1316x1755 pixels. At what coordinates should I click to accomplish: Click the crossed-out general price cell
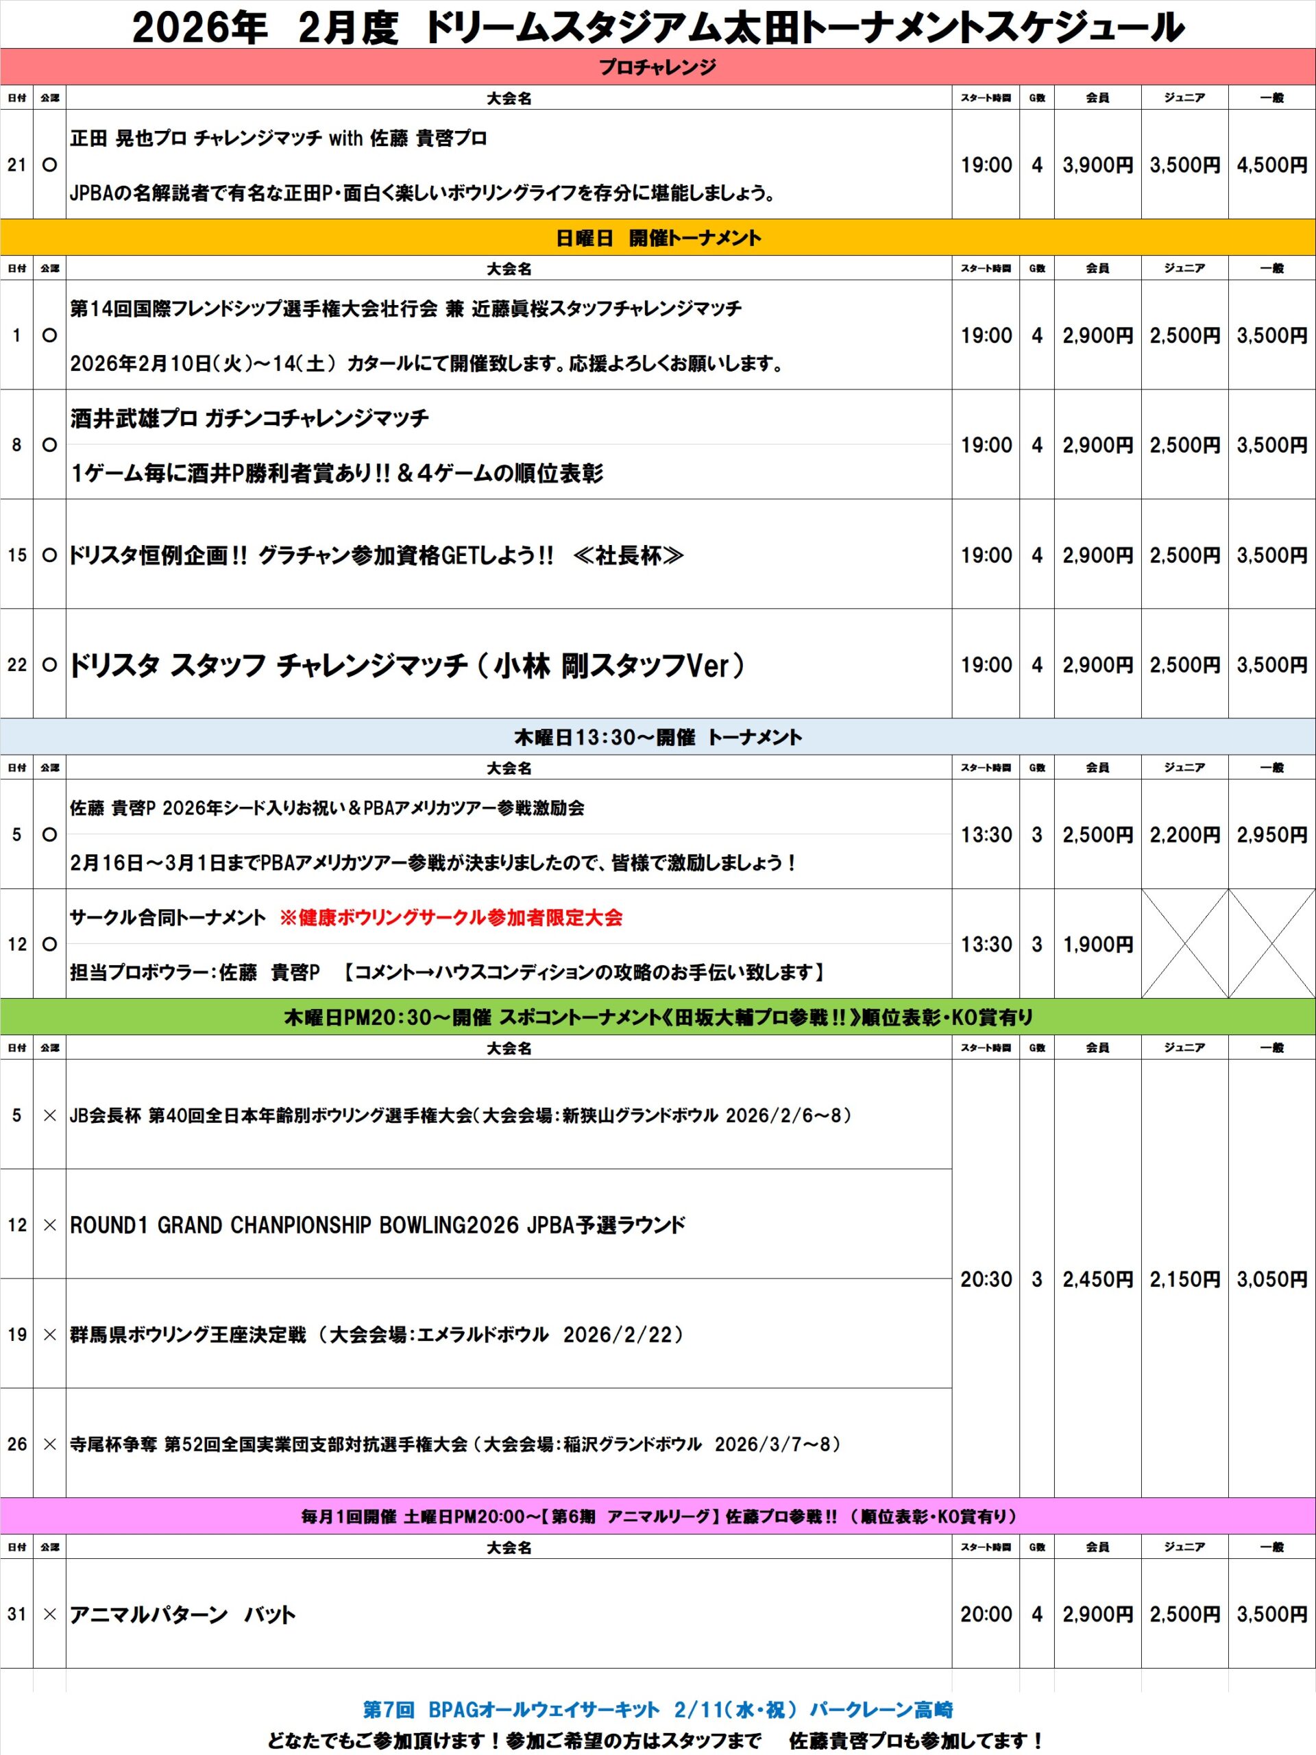click(x=1271, y=943)
